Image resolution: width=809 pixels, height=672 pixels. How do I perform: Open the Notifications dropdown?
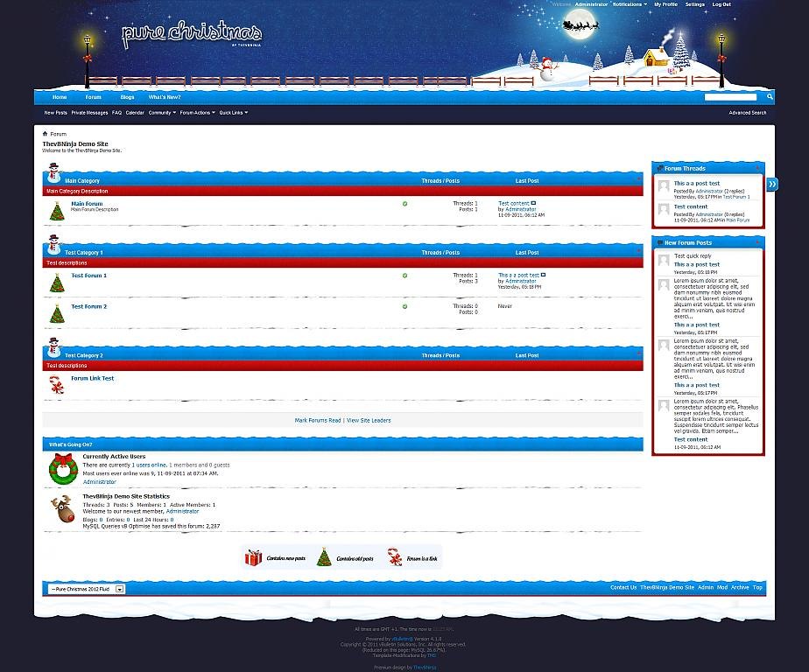[x=630, y=4]
